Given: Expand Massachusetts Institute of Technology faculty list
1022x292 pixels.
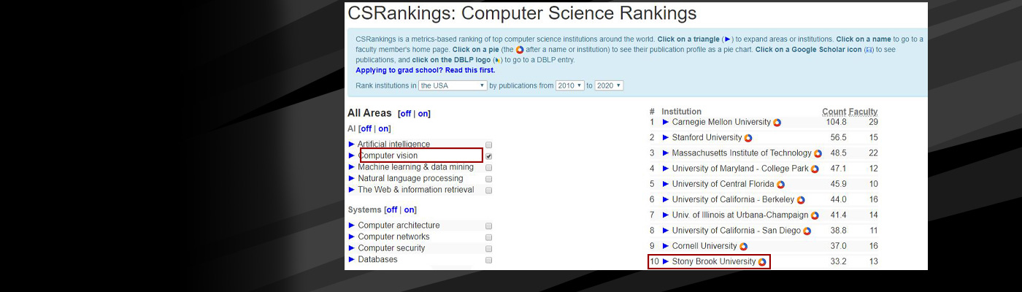Looking at the screenshot, I should tap(666, 153).
